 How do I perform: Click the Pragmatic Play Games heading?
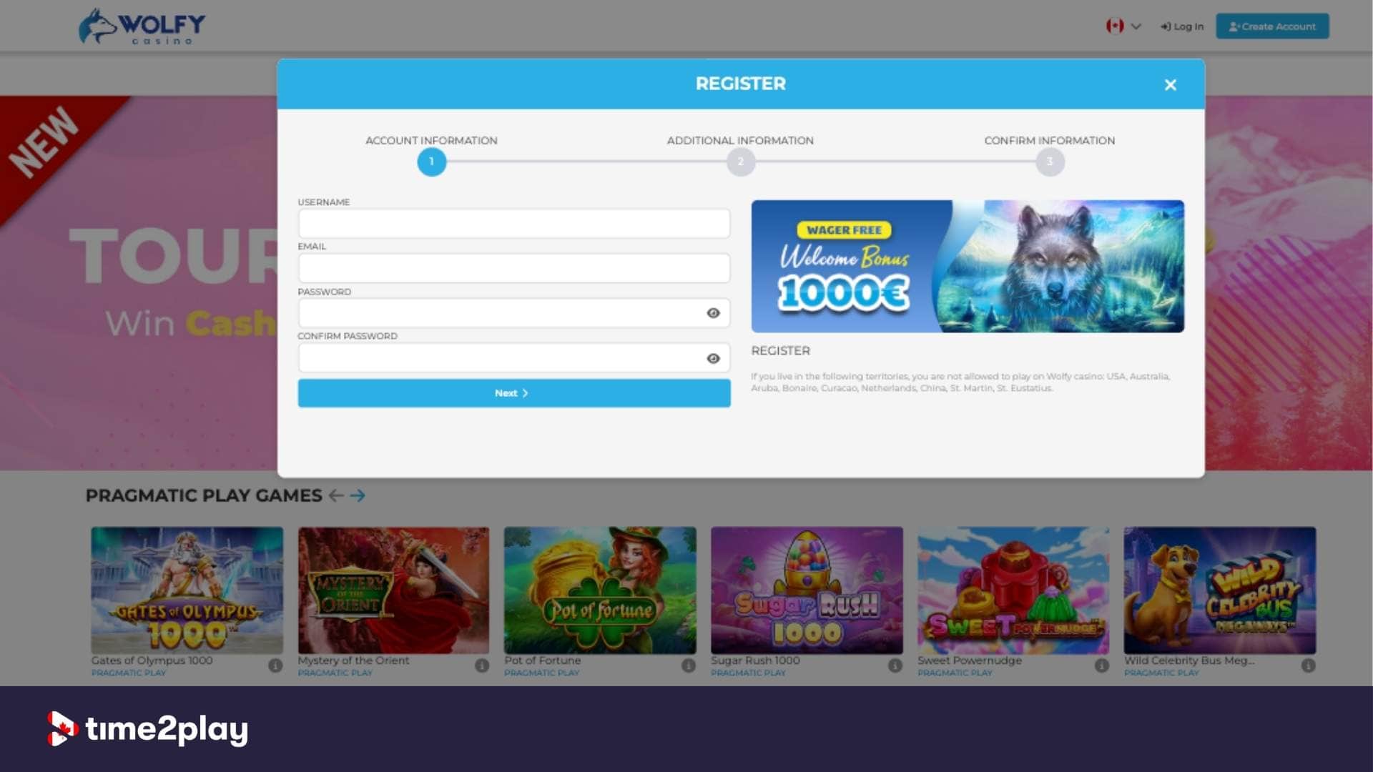click(204, 495)
